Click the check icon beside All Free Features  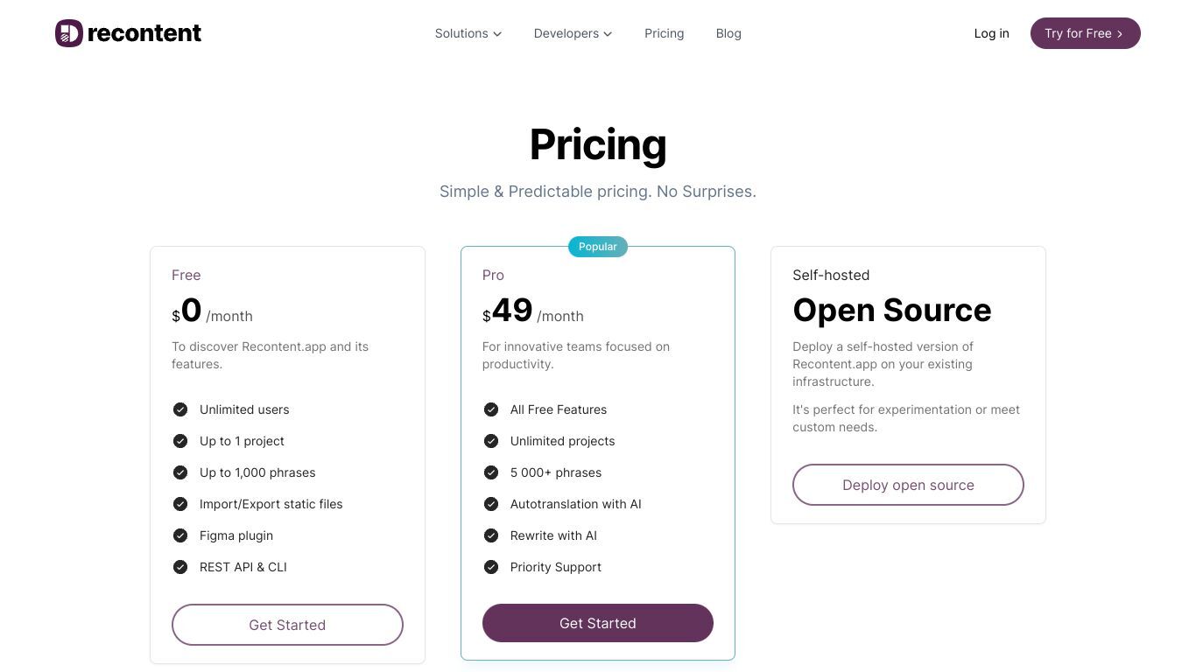tap(491, 409)
